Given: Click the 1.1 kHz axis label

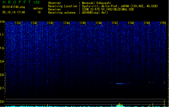Looking at the screenshot, I should tap(2, 35).
